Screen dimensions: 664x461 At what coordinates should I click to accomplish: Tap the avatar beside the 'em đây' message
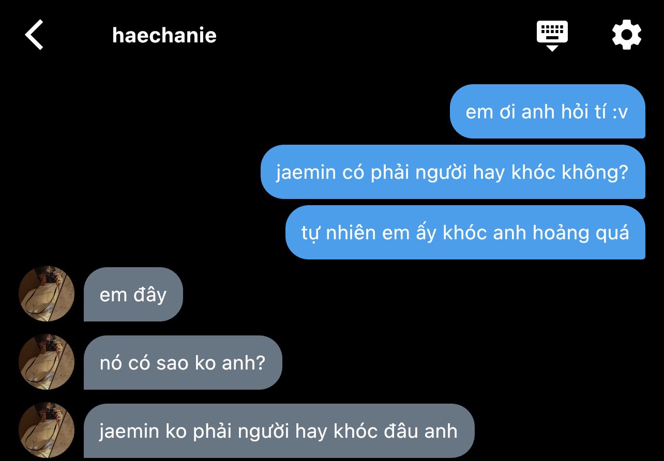click(47, 294)
